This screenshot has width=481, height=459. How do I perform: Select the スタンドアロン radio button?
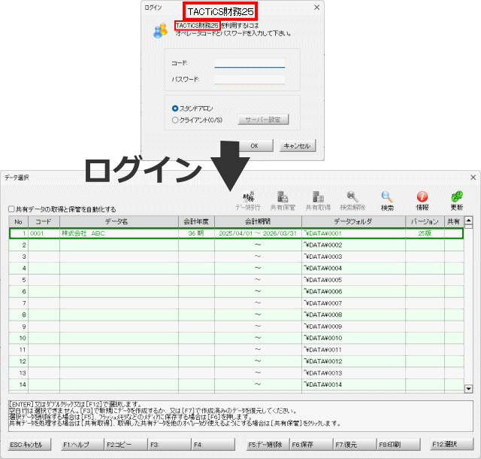(175, 108)
